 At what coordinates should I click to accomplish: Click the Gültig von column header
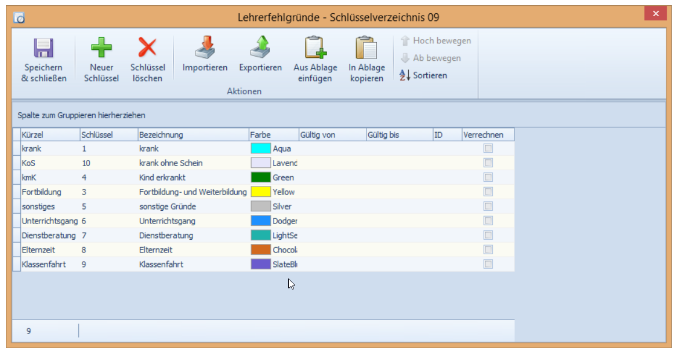(332, 134)
